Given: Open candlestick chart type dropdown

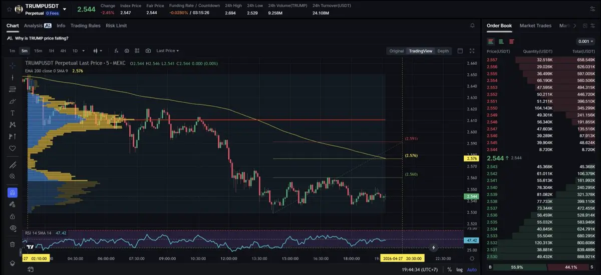Looking at the screenshot, I should tap(97, 50).
